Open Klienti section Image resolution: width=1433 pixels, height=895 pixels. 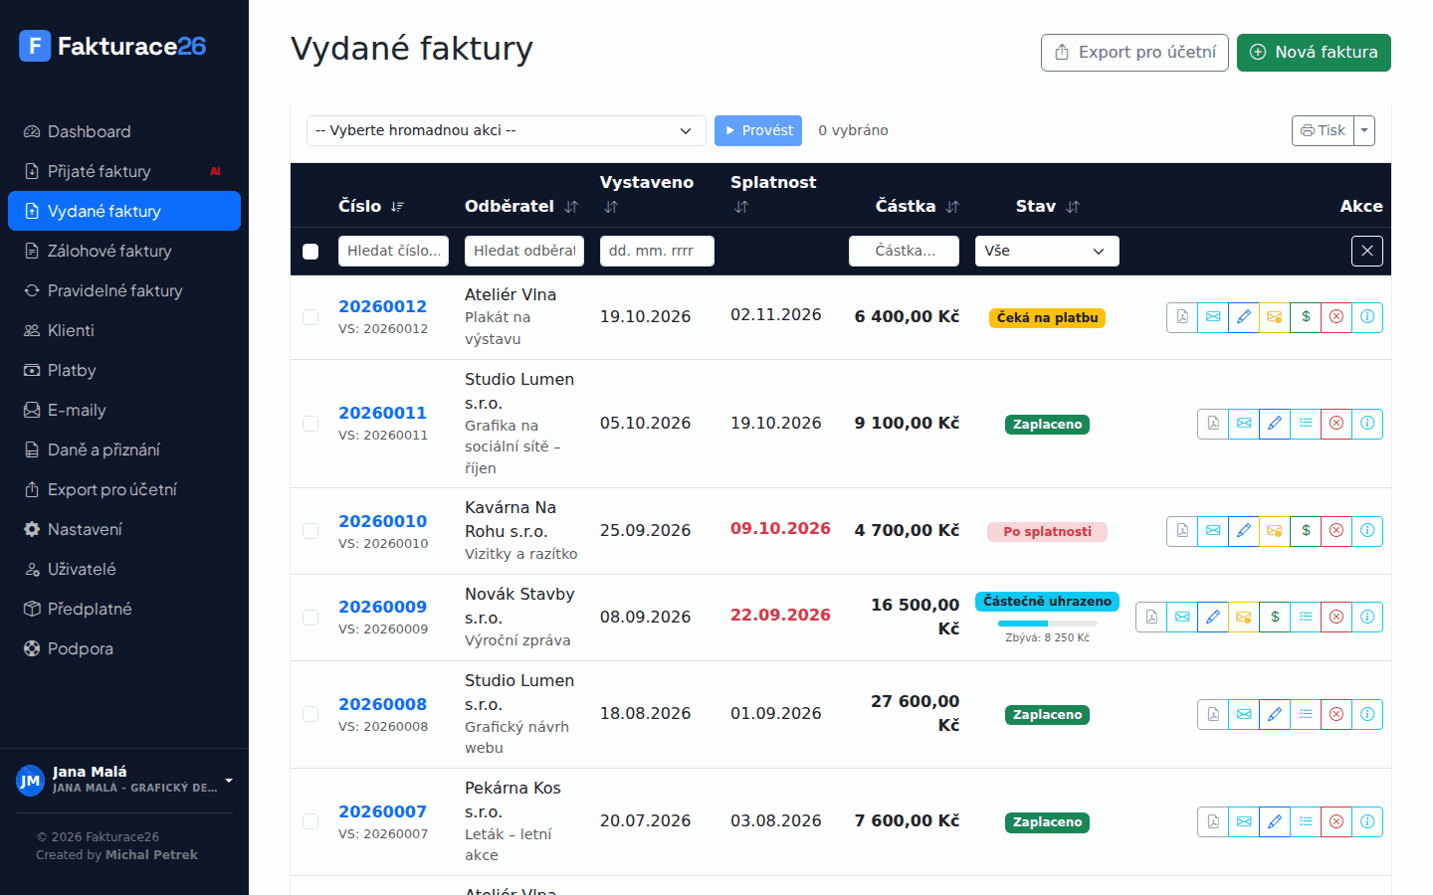click(124, 330)
